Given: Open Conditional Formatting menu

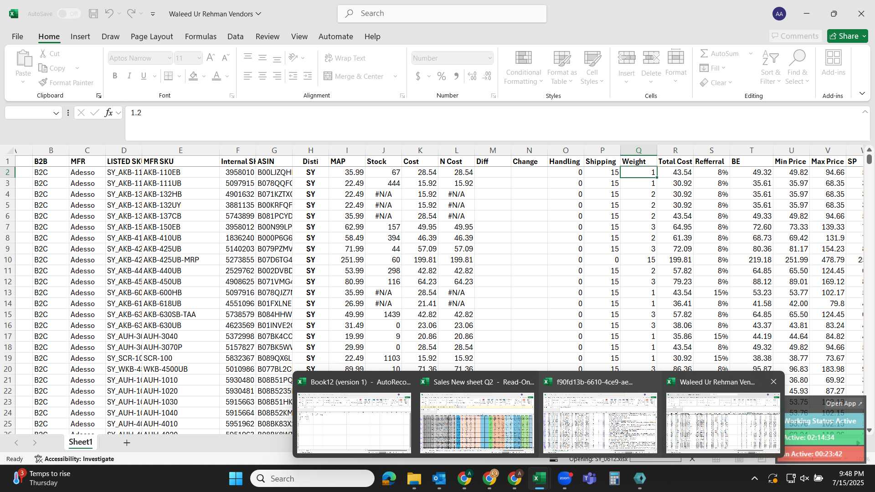Looking at the screenshot, I should tap(523, 67).
